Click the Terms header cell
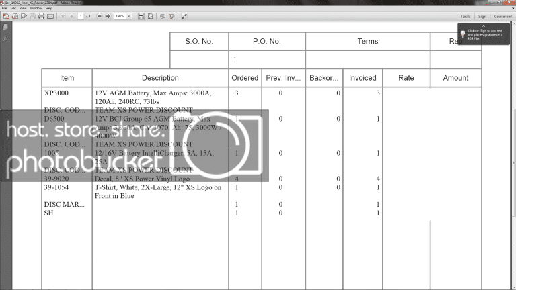The height and width of the screenshot is (290, 538). click(367, 41)
